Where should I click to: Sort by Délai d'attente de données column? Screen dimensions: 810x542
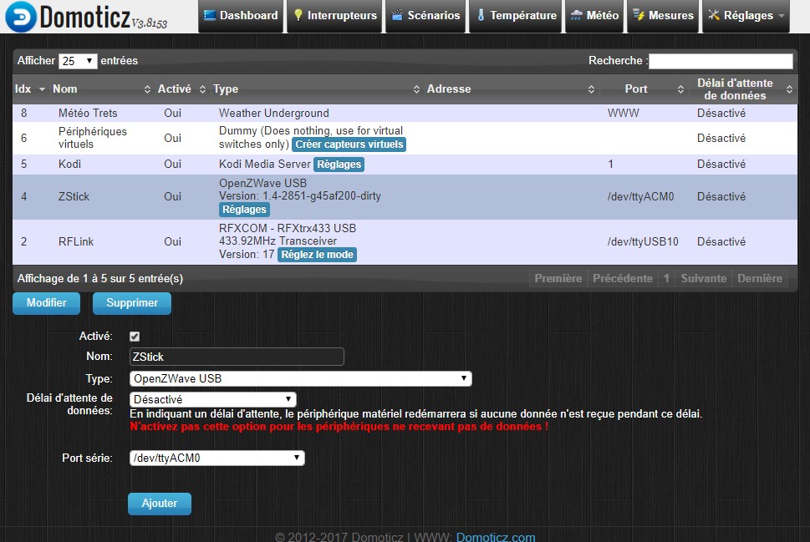click(x=743, y=89)
